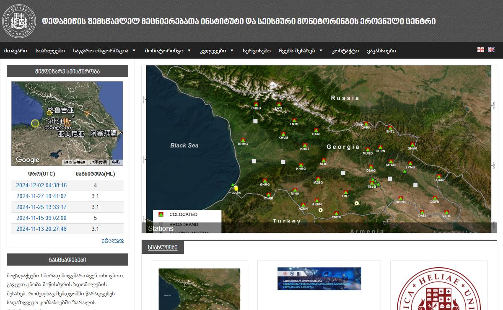Image resolution: width=503 pixels, height=310 pixels.
Task: Open earthquake entry 2024-11-13 20:27:46
Action: (41, 229)
